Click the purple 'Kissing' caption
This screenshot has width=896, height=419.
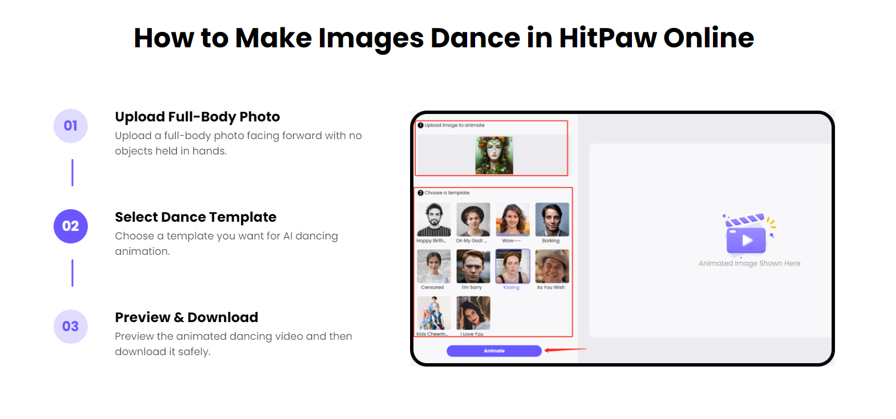click(x=512, y=287)
